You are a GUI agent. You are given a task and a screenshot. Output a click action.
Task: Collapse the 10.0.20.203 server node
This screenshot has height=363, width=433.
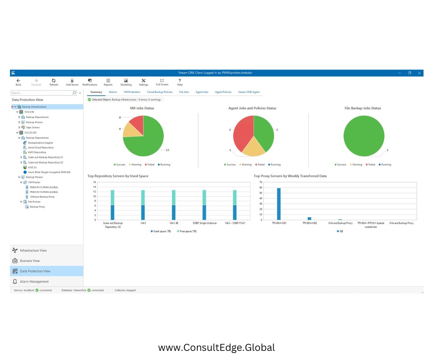point(18,133)
